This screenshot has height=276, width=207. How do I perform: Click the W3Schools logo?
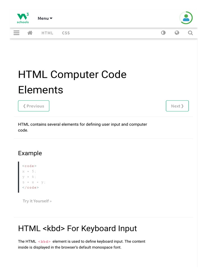[x=23, y=18]
